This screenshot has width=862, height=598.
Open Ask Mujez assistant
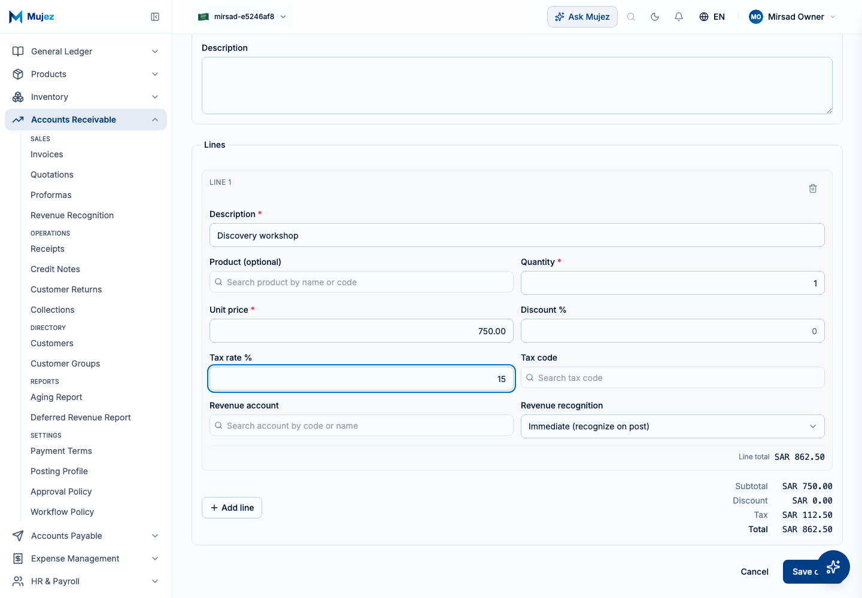click(582, 17)
